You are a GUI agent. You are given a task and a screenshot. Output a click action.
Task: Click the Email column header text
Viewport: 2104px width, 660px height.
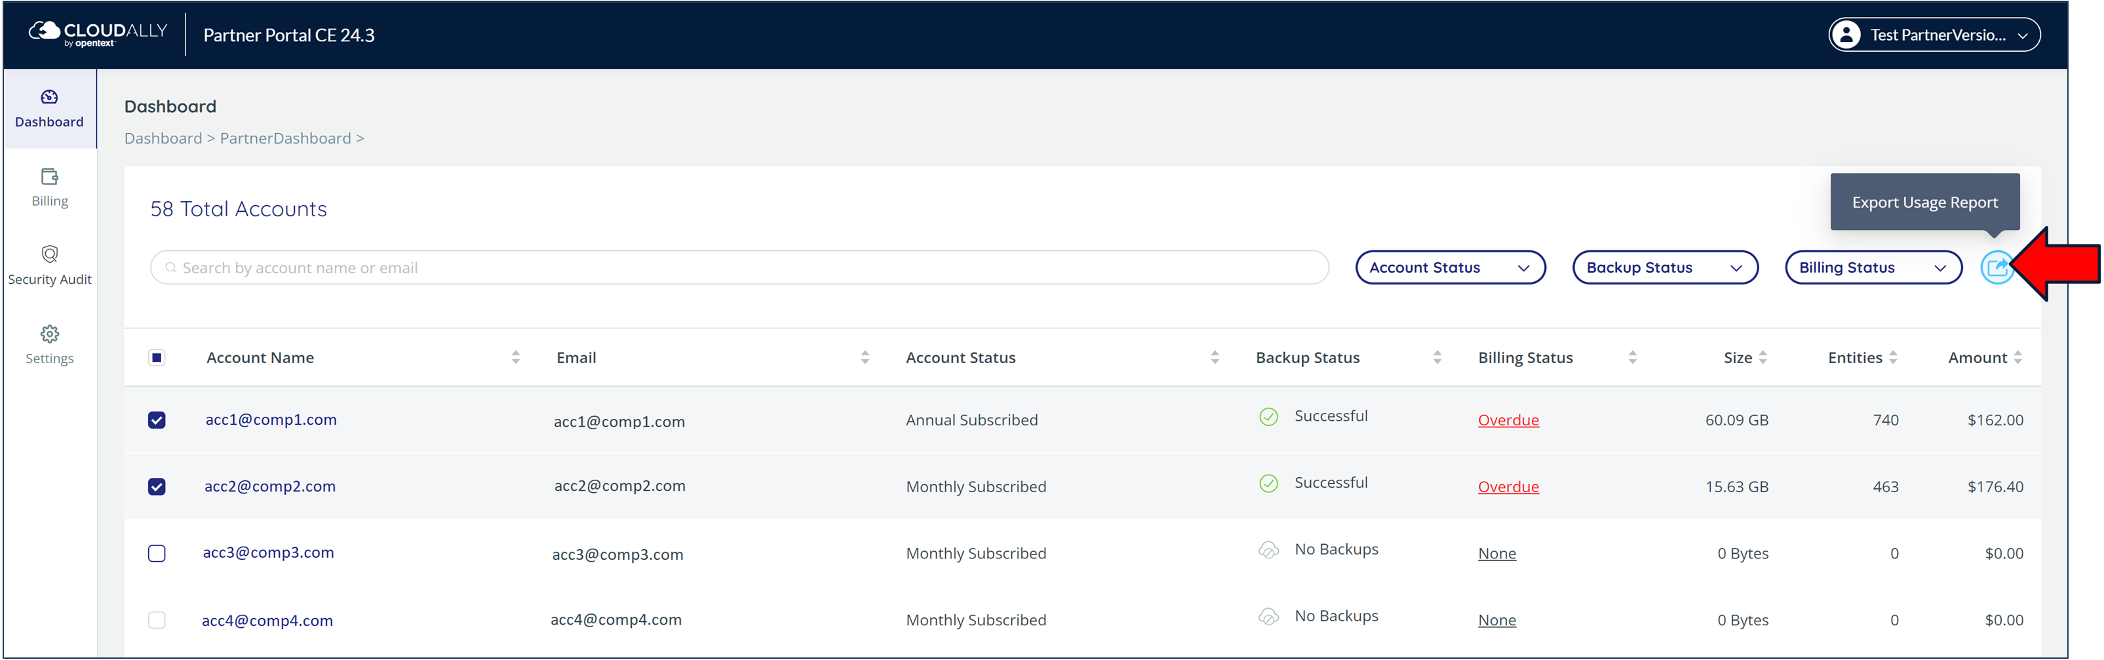[576, 358]
